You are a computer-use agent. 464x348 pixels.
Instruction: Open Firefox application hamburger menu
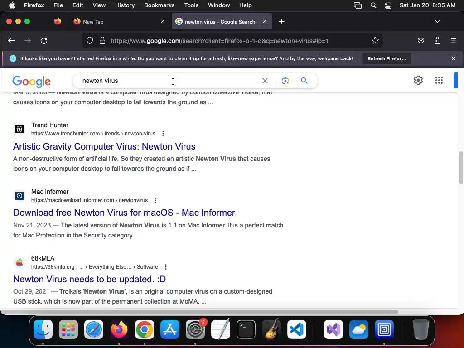tap(453, 40)
